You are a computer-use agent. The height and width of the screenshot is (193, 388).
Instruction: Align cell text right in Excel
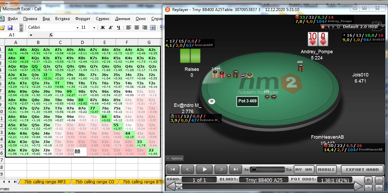[x=144, y=27]
